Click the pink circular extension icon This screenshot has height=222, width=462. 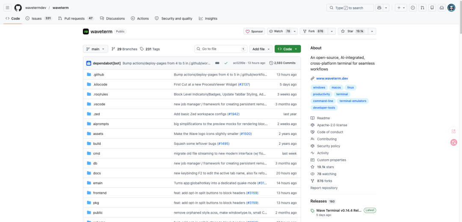pyautogui.click(x=454, y=143)
